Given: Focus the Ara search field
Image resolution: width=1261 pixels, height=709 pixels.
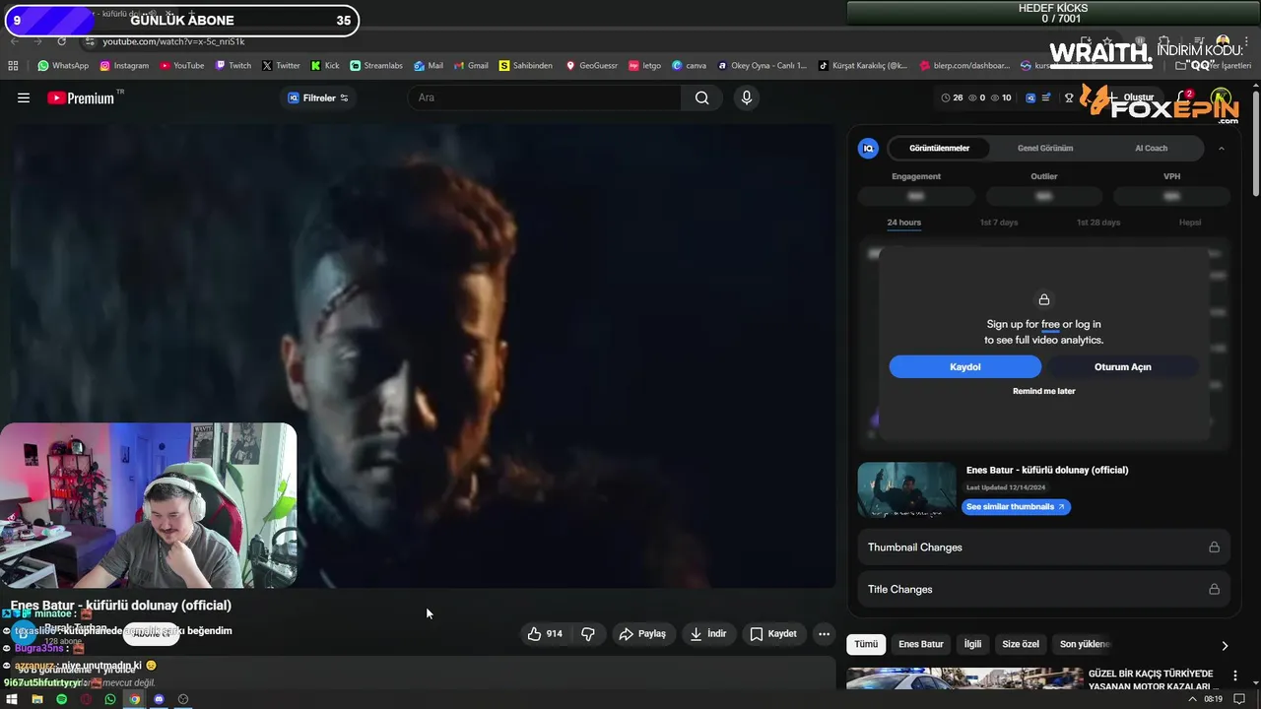Looking at the screenshot, I should pos(545,97).
